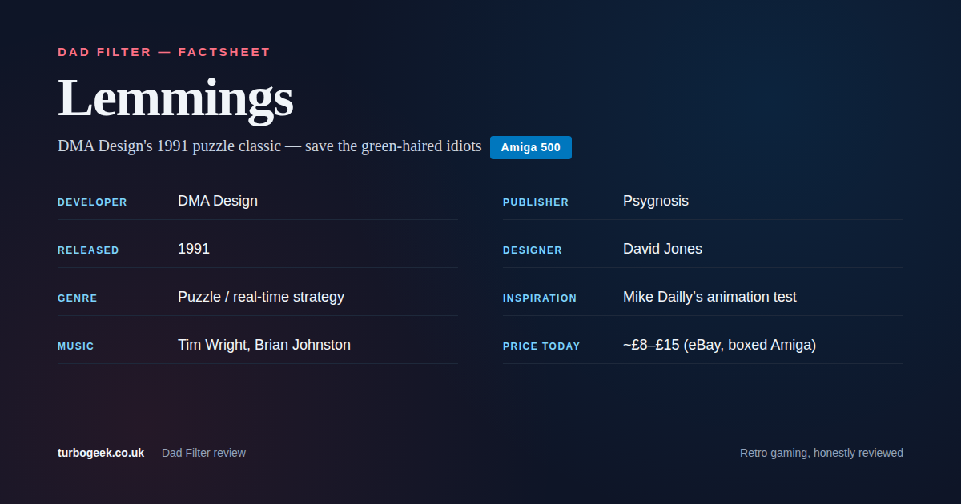Click the Amiga 500 badge
961x504 pixels.
530,147
